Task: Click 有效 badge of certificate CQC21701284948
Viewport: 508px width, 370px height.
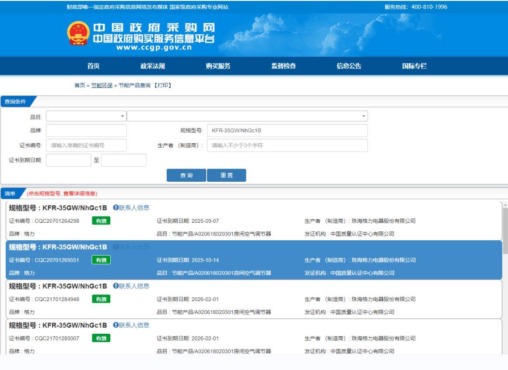Action: [x=102, y=299]
